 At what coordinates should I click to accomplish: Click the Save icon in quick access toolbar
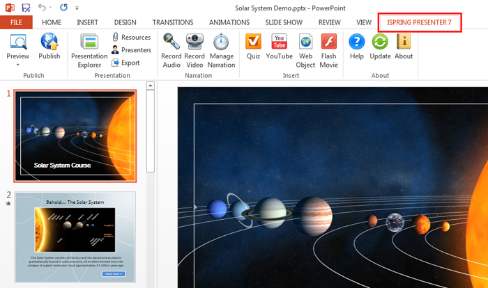click(x=26, y=8)
